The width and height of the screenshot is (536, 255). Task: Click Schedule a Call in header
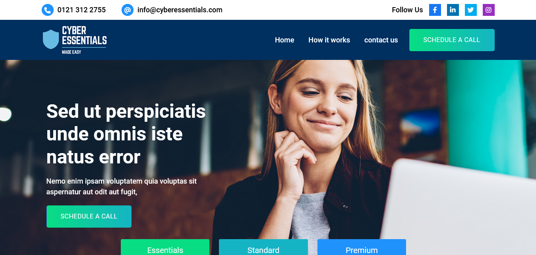click(x=452, y=40)
